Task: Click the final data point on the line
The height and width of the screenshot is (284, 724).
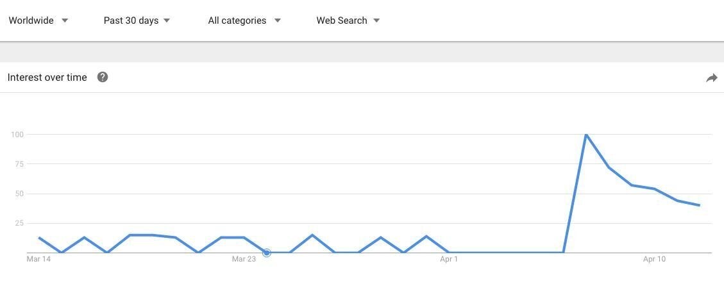Action: tap(699, 205)
